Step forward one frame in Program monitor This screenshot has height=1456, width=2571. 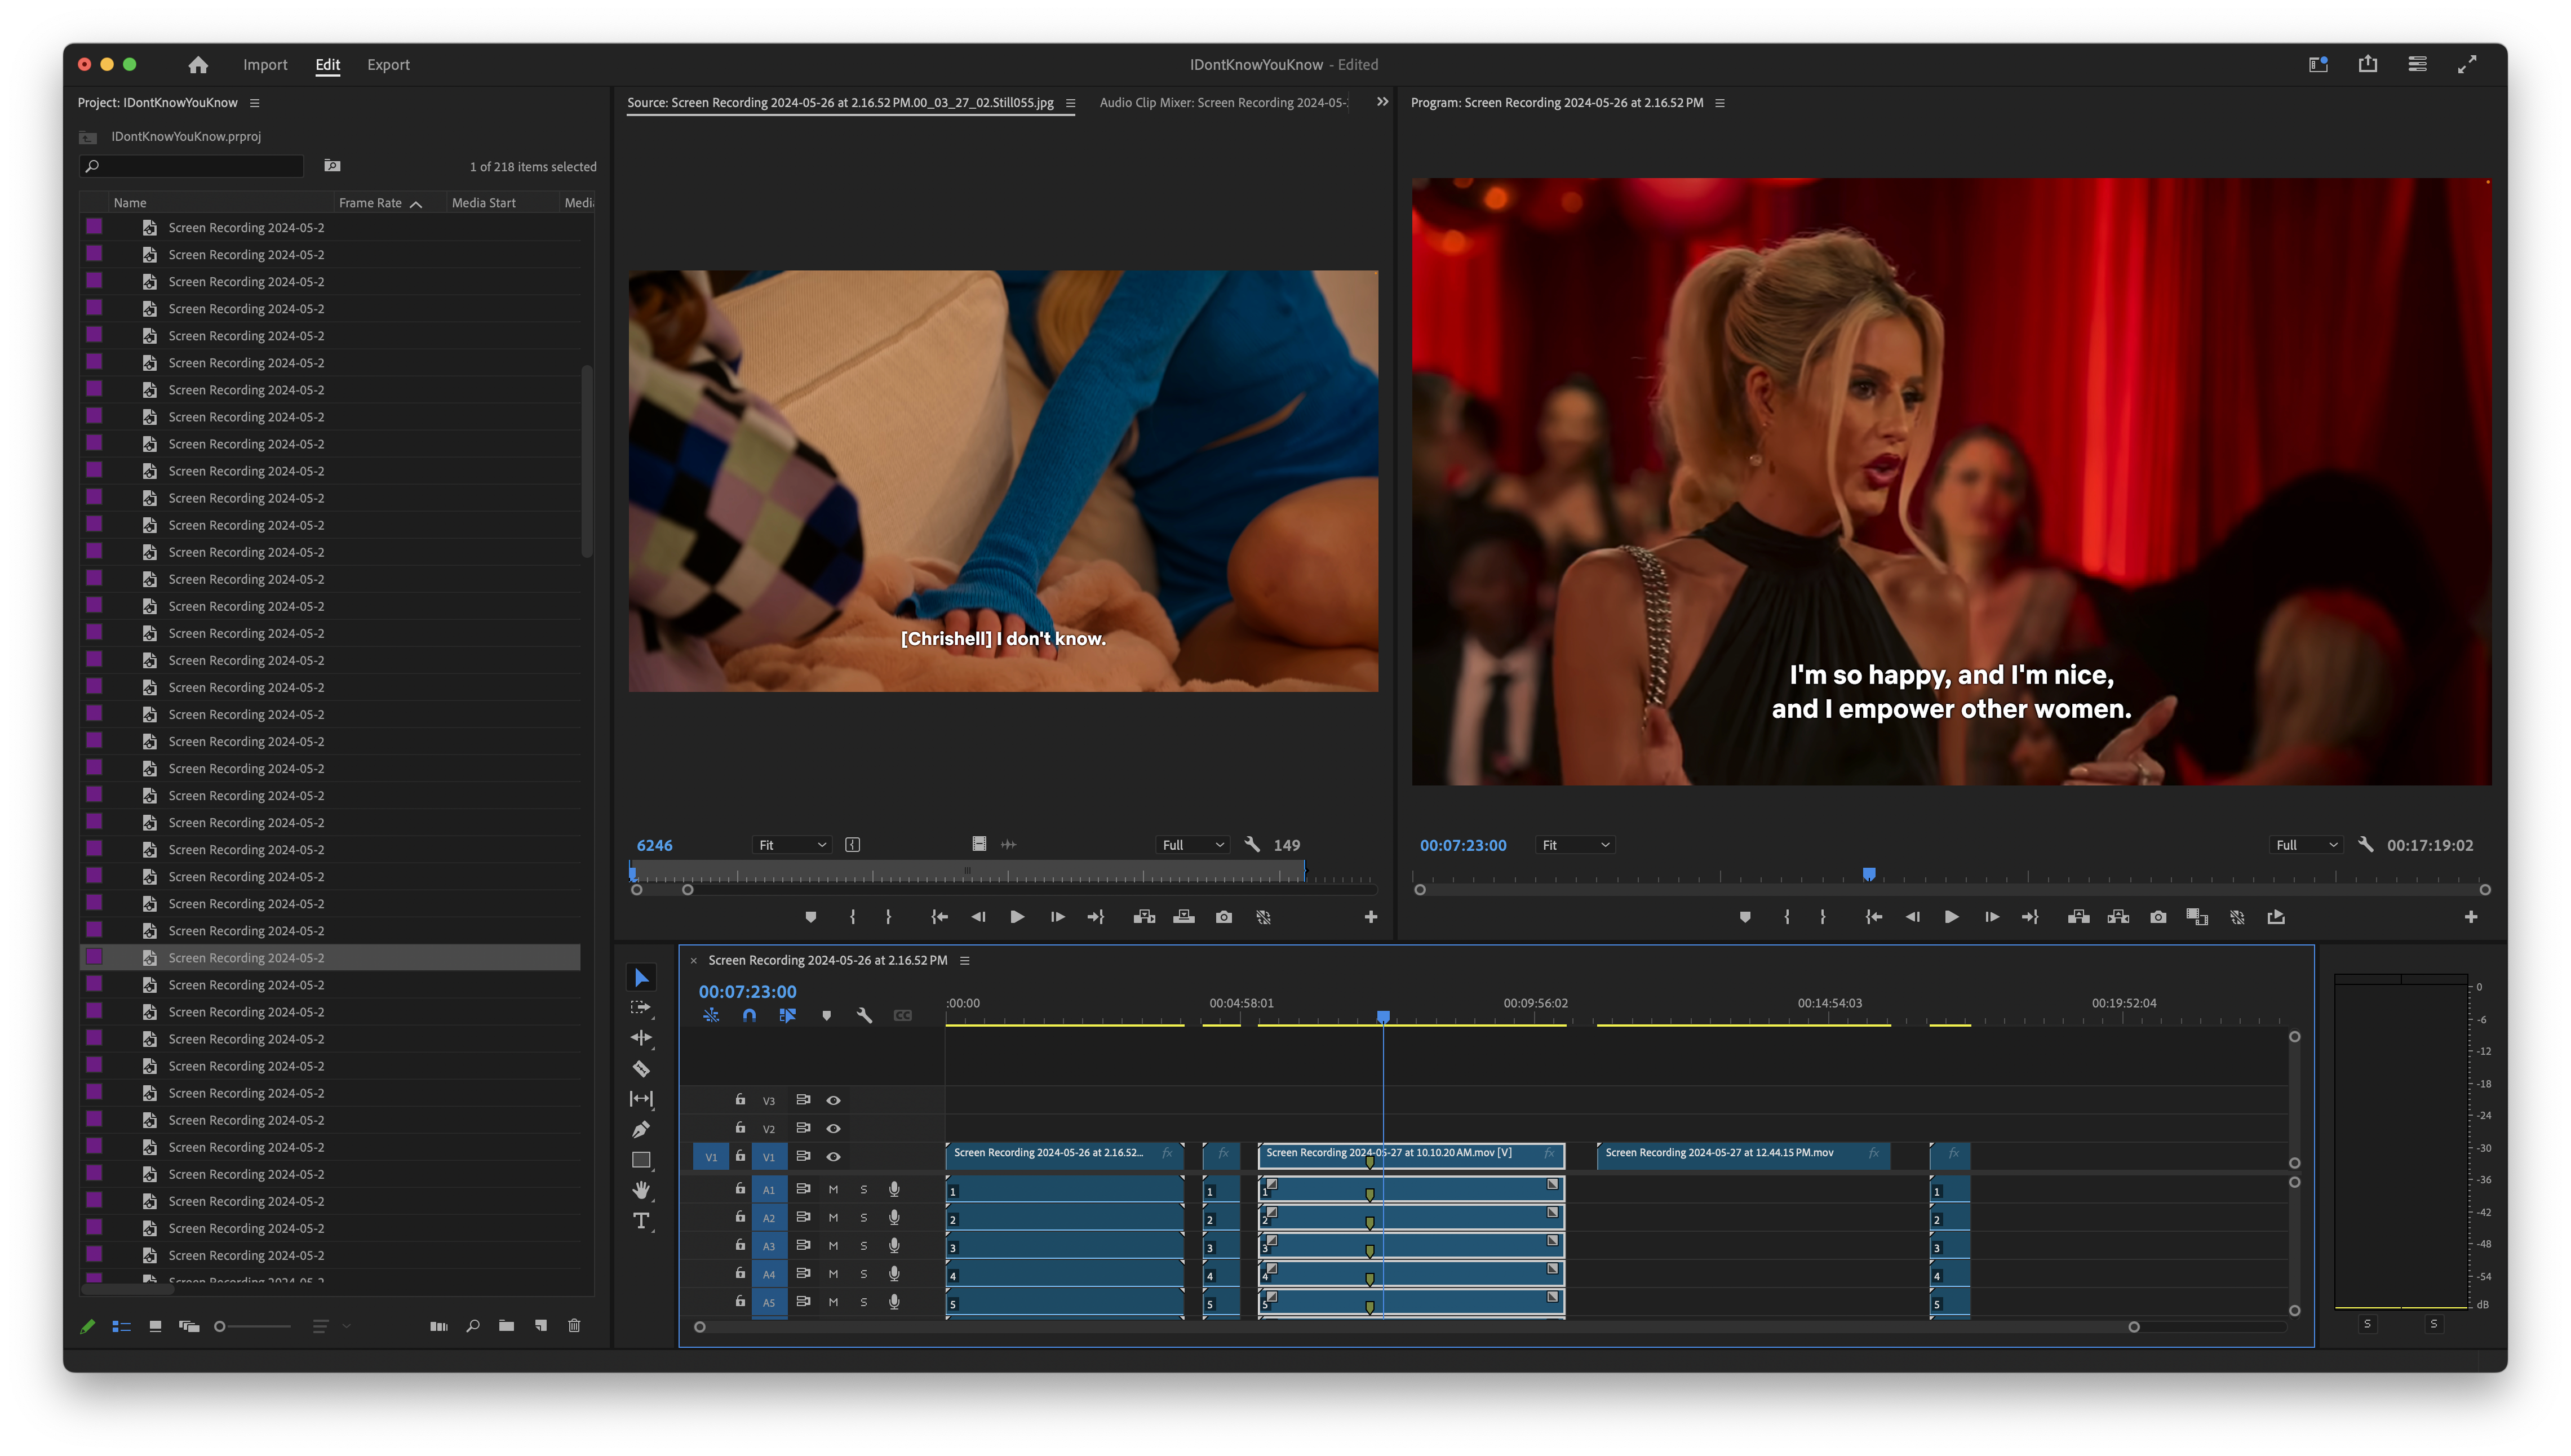[1991, 917]
